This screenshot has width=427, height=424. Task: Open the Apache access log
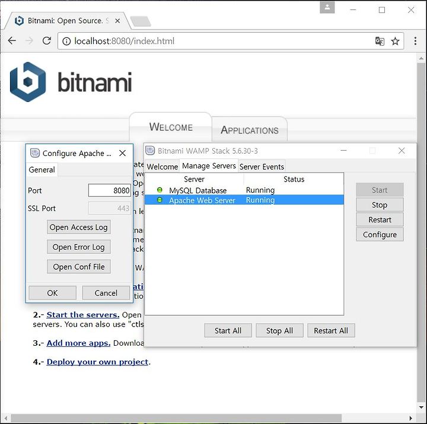(79, 227)
